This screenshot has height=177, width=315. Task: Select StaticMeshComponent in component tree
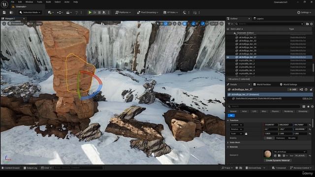(x=258, y=98)
